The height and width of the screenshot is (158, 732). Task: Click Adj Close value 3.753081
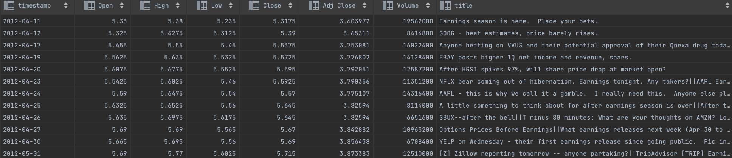(x=355, y=46)
